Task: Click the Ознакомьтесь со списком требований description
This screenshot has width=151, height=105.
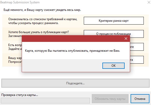Action: point(43,21)
